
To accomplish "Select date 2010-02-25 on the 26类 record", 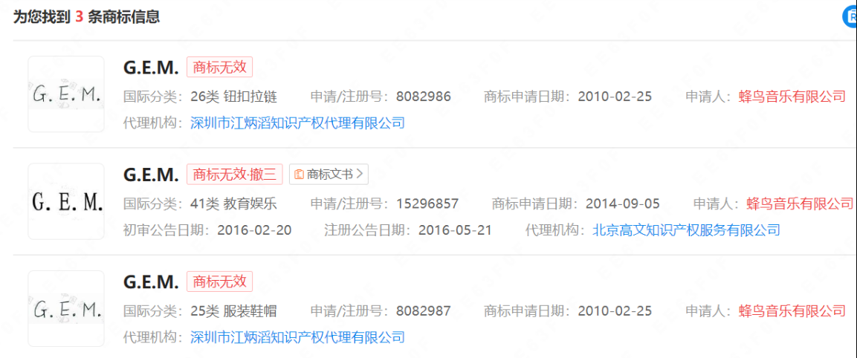I will tap(615, 97).
